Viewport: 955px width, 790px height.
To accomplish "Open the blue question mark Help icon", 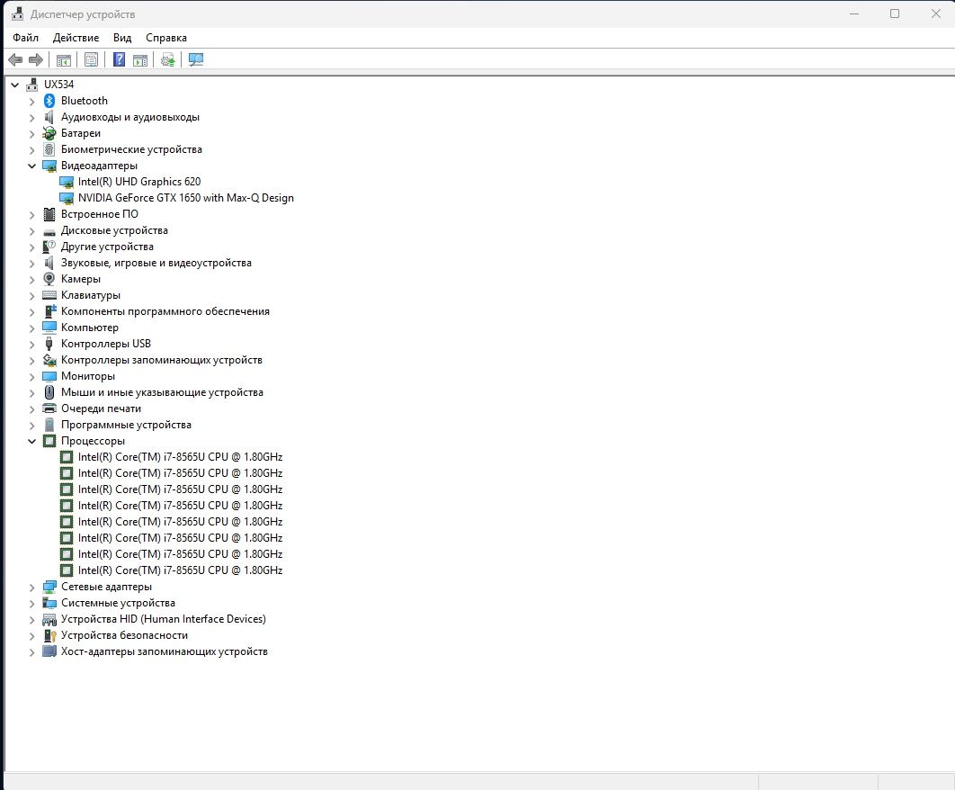I will [119, 59].
